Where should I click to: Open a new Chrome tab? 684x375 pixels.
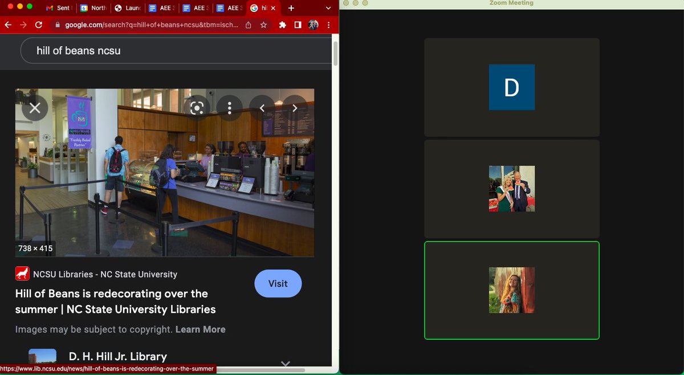pos(291,8)
